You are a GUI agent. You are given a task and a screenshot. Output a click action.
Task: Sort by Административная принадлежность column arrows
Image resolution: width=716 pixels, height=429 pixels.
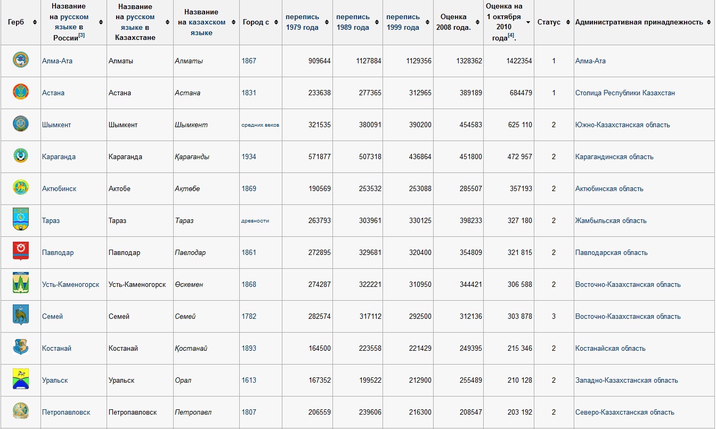tap(709, 22)
